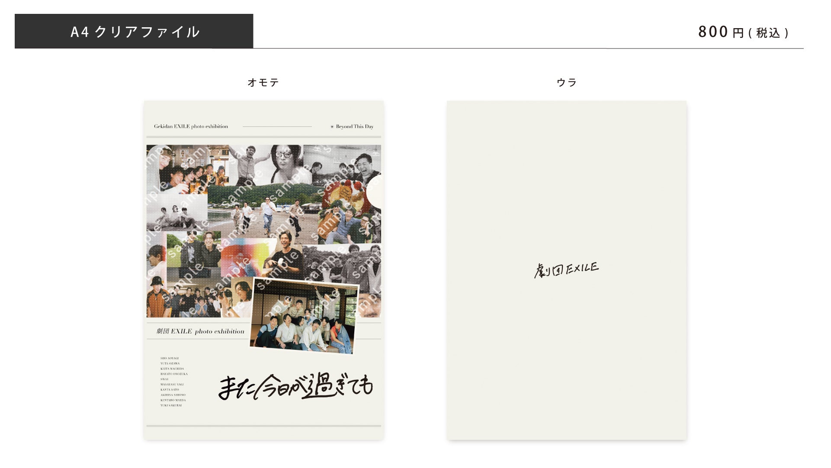Click the 800円 (税込) price label
Image resolution: width=831 pixels, height=468 pixels.
pyautogui.click(x=743, y=32)
